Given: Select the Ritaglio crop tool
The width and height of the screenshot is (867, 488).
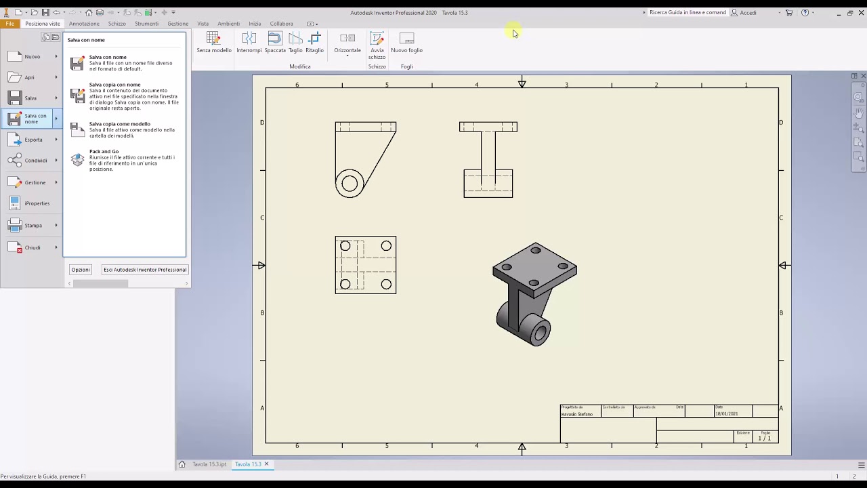Looking at the screenshot, I should tap(314, 43).
